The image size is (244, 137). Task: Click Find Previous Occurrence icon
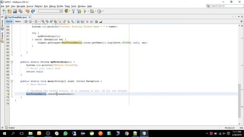47,22
